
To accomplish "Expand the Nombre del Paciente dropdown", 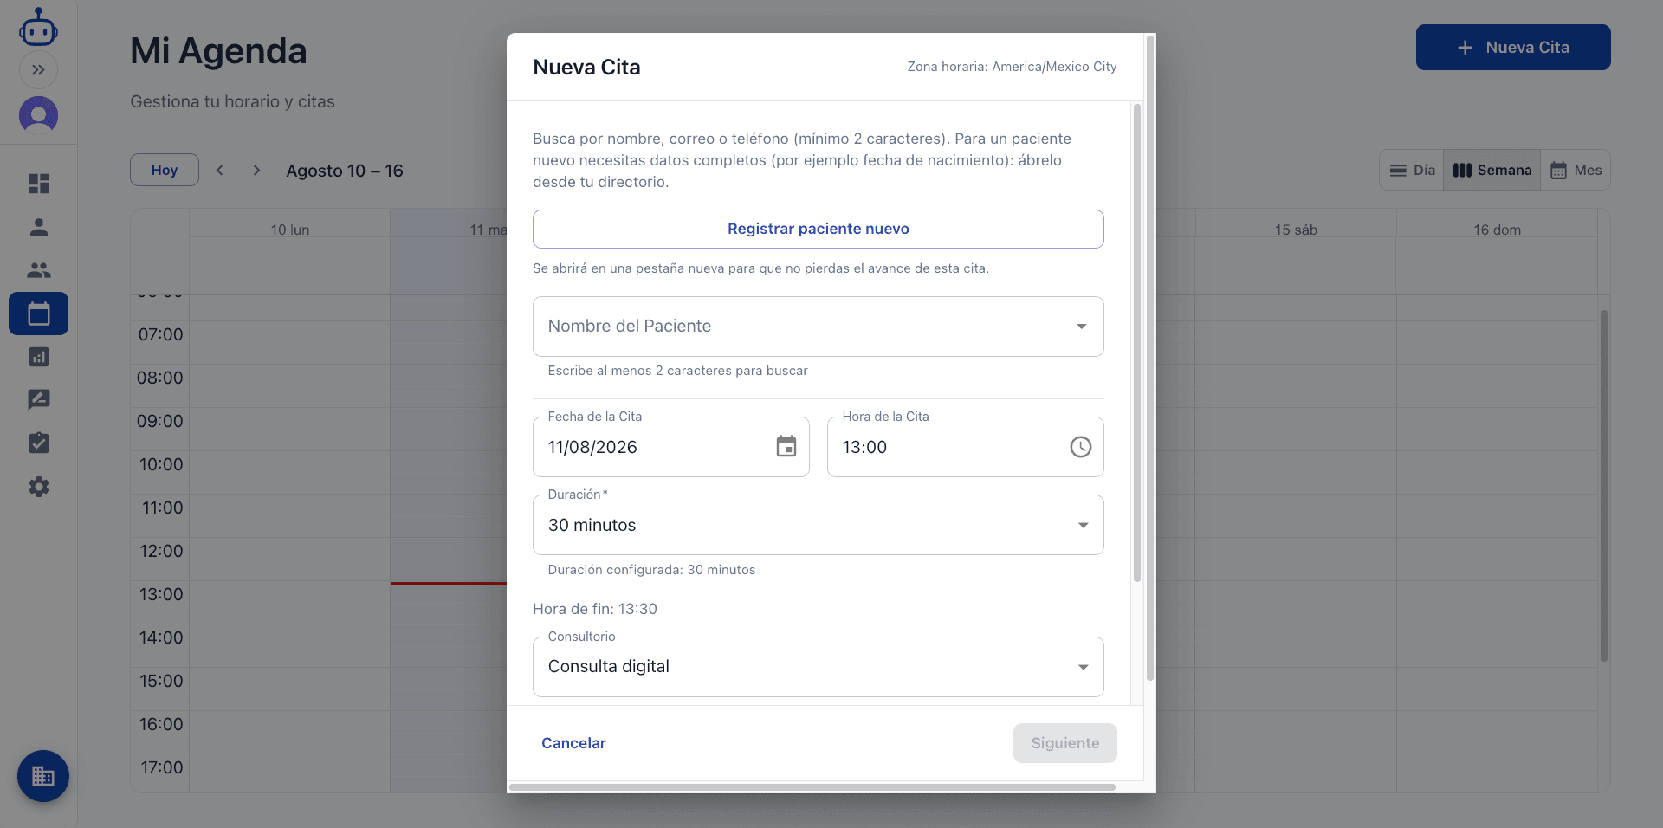I will 1081,327.
